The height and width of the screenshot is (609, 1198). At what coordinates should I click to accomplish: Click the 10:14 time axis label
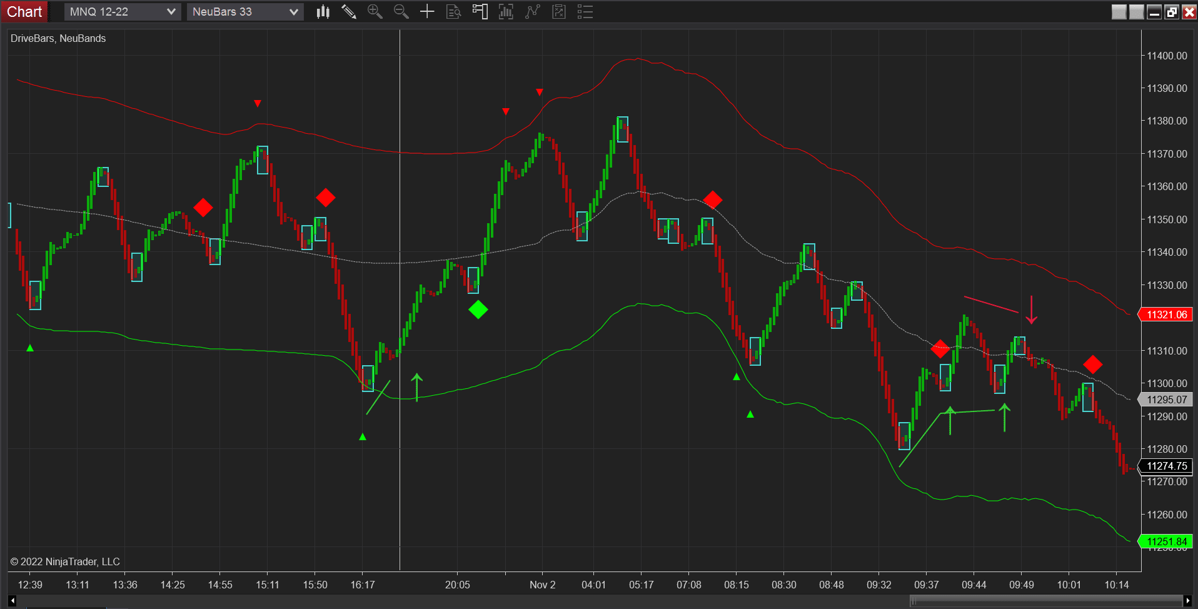1117,585
